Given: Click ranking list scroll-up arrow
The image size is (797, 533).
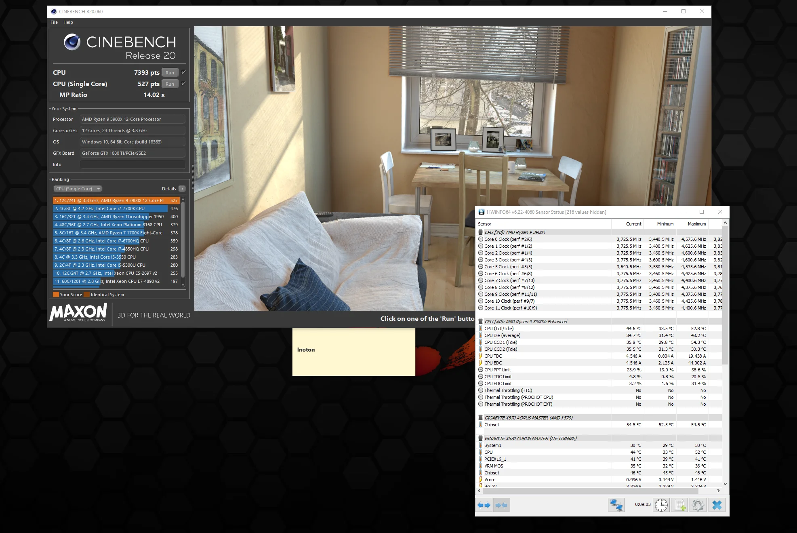Looking at the screenshot, I should click(183, 199).
